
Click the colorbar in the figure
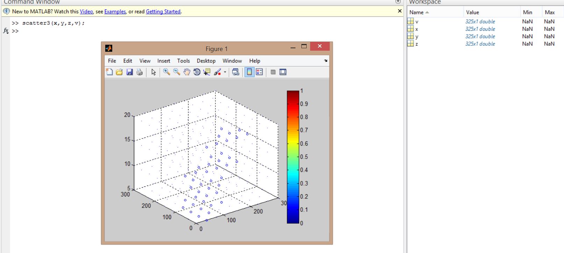(293, 157)
